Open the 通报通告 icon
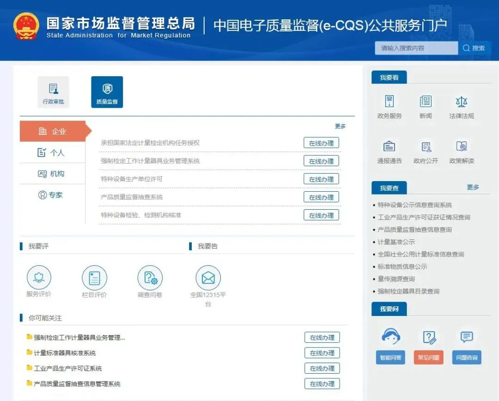Screen dimensions: 499x401 click(389, 146)
